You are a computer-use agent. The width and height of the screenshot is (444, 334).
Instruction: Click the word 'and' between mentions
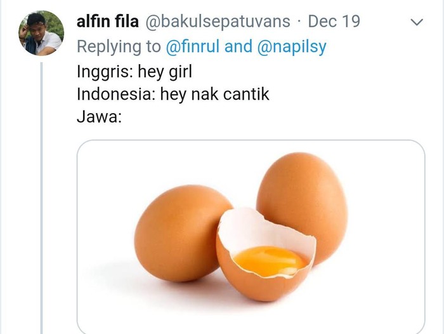tap(238, 46)
